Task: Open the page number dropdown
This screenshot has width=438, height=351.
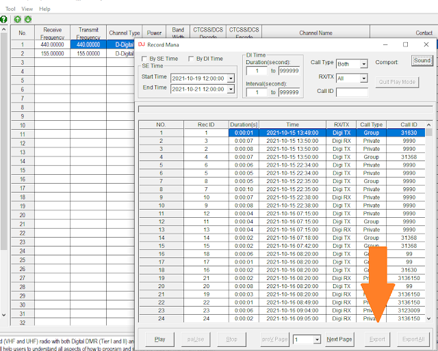Action: (x=317, y=339)
